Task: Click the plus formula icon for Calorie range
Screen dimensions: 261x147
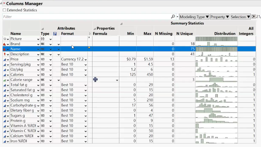Action: pyautogui.click(x=95, y=80)
